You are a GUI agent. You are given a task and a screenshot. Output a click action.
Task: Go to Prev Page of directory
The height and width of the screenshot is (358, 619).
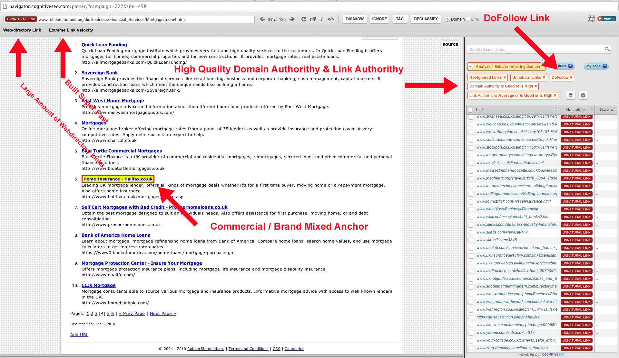click(x=132, y=313)
